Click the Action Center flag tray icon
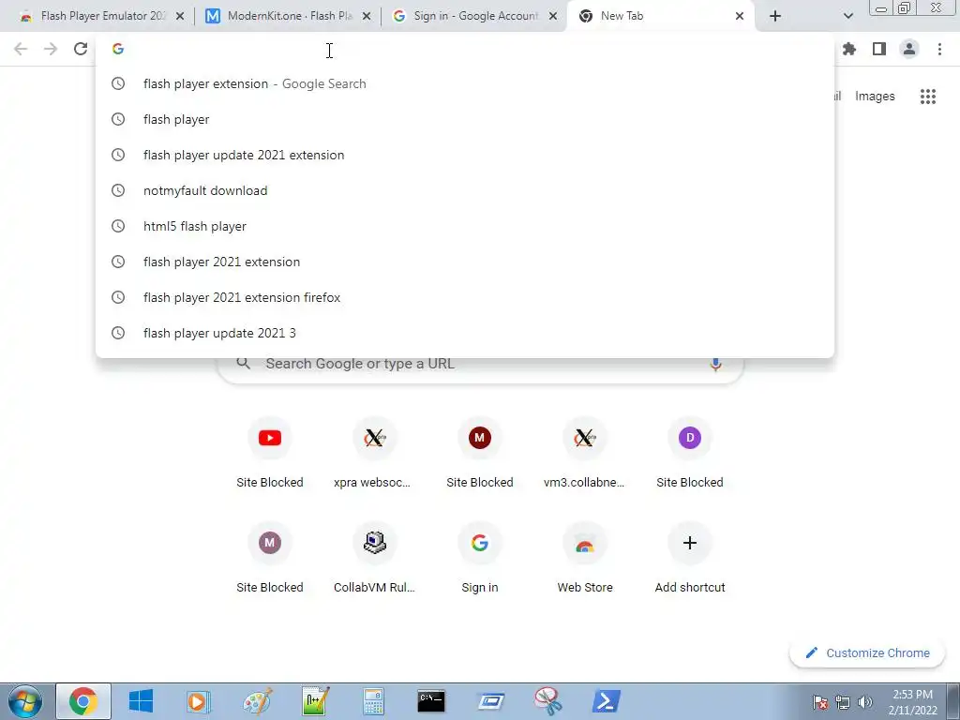Screen dimensions: 960x720 [x=820, y=702]
